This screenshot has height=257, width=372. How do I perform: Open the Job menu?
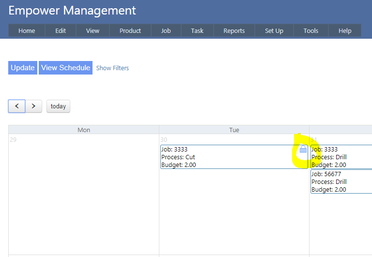166,30
